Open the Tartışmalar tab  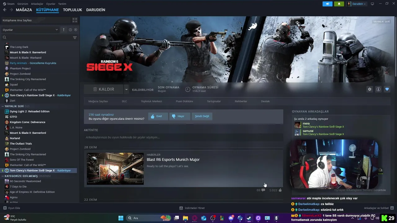pyautogui.click(x=214, y=101)
